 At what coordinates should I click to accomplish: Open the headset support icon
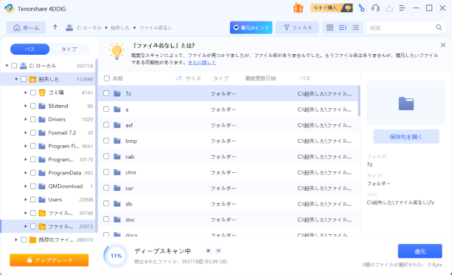[x=375, y=8]
